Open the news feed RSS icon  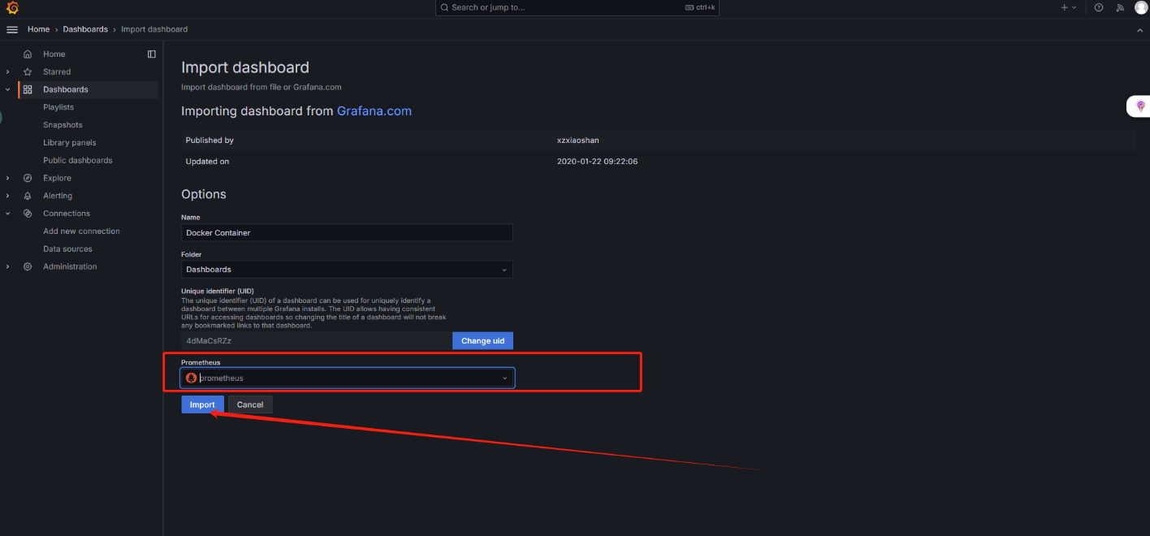click(x=1120, y=7)
